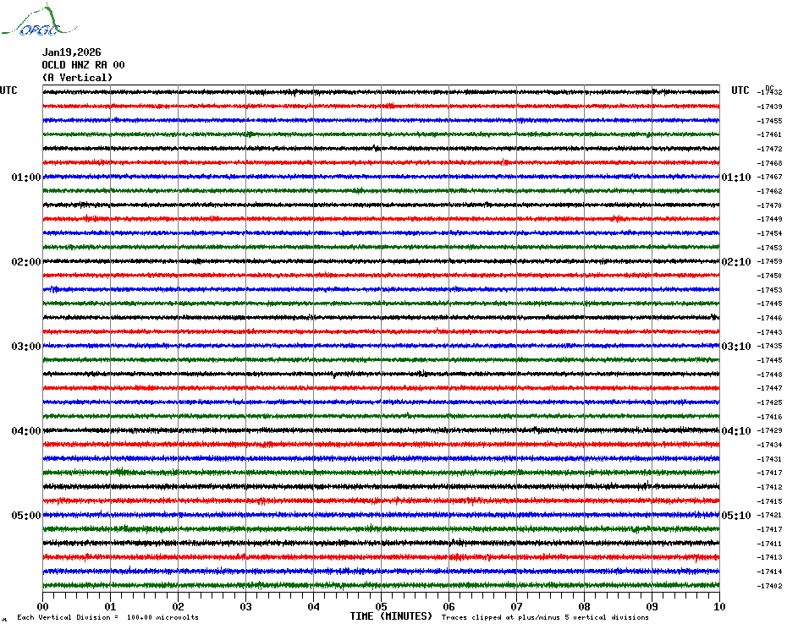Click the black trace at the 02:00 row
This screenshot has width=787, height=629.
[381, 262]
